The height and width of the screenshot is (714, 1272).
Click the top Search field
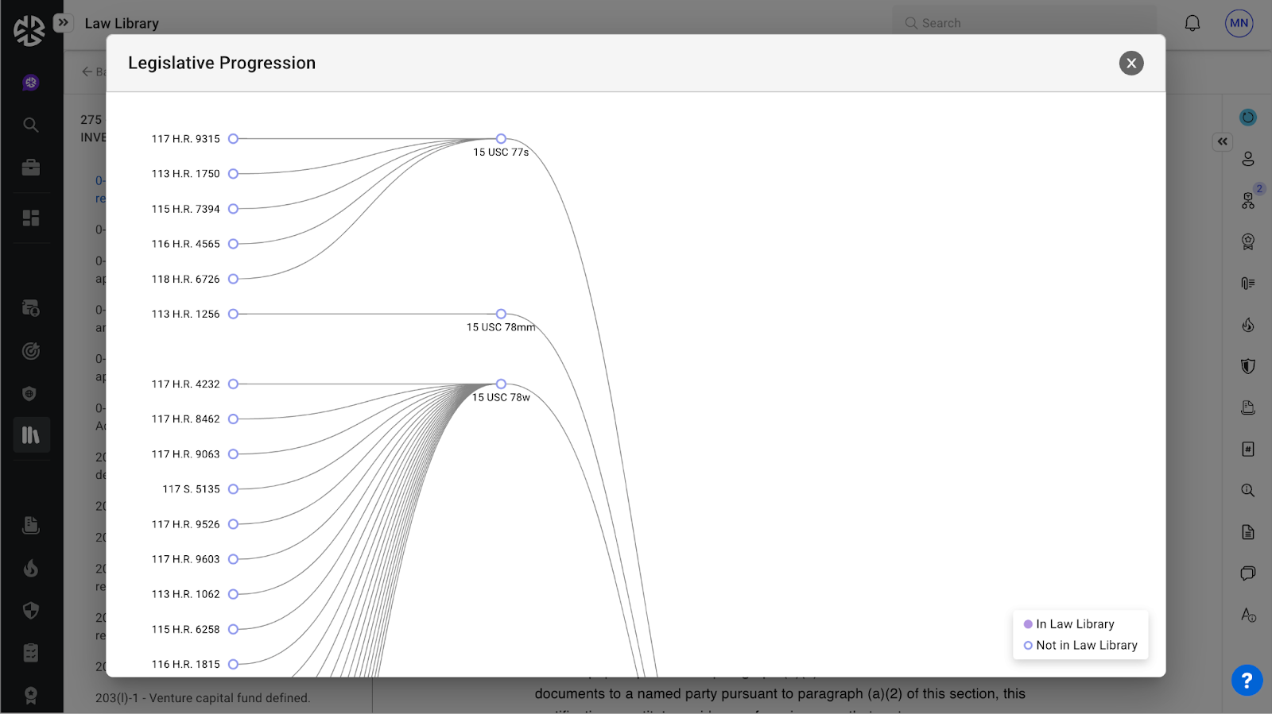coord(1026,23)
